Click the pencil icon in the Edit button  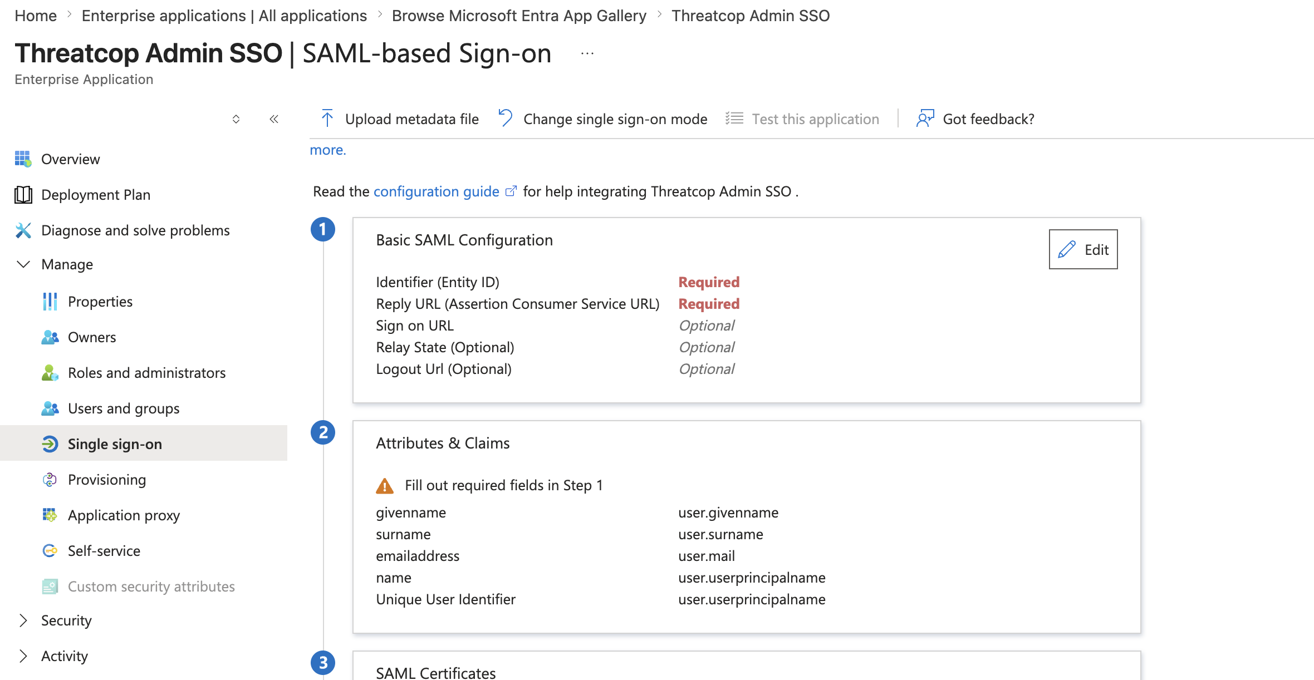pyautogui.click(x=1067, y=249)
